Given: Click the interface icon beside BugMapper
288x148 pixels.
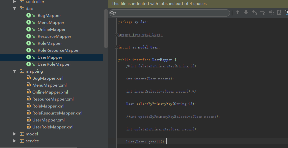Looking at the screenshot, I should point(29,16).
